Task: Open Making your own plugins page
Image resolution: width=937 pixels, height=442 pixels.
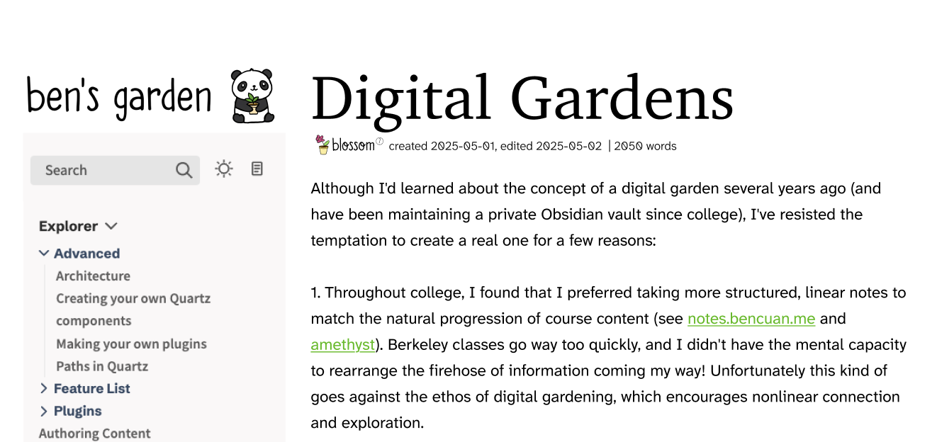Action: coord(131,344)
